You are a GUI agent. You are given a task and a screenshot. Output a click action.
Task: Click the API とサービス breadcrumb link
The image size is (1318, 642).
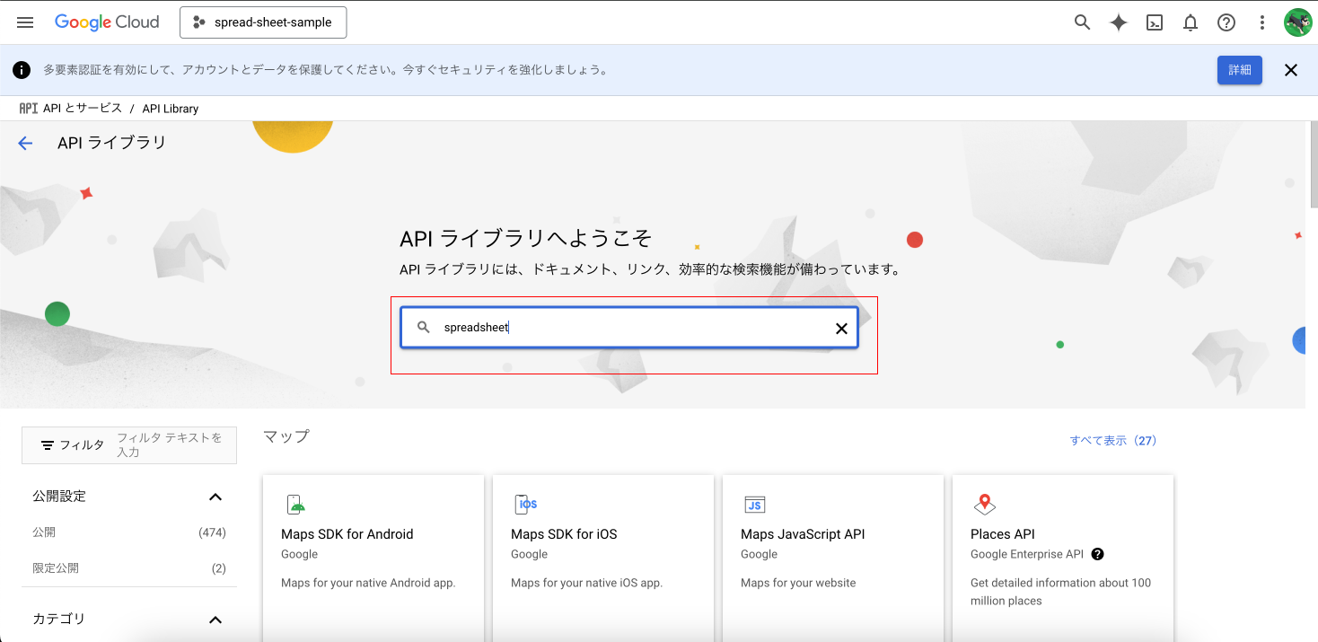(x=83, y=108)
